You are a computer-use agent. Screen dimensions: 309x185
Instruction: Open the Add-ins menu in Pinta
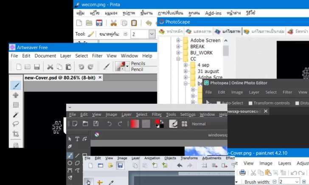pyautogui.click(x=213, y=13)
